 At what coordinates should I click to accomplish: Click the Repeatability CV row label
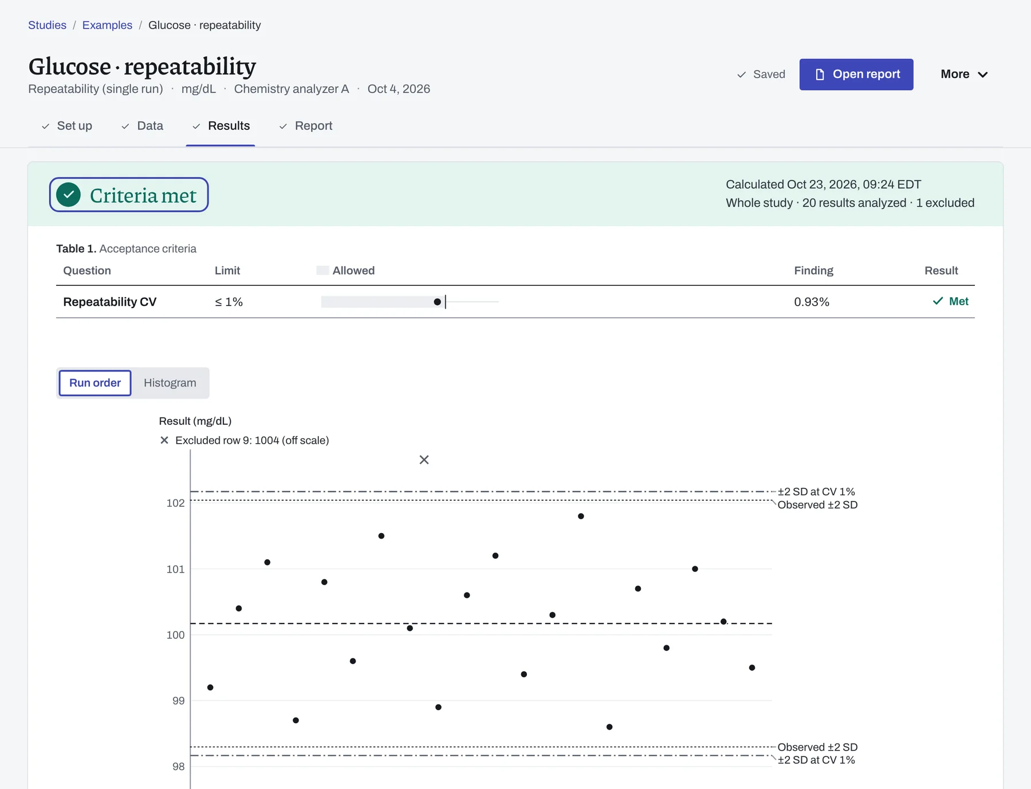(109, 302)
